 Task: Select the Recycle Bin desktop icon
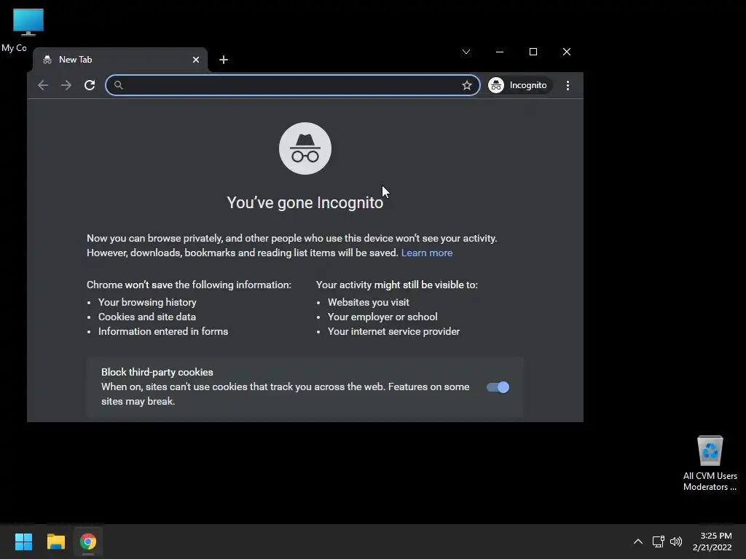710,464
